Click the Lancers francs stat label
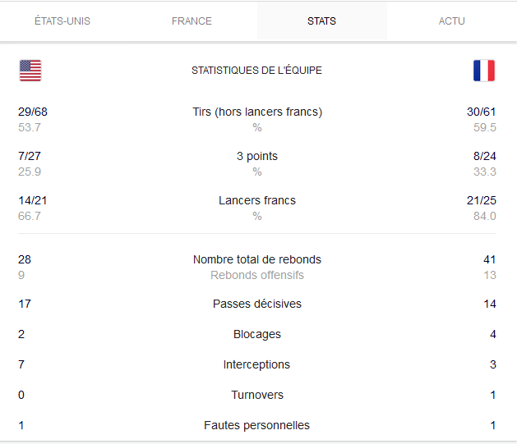The height and width of the screenshot is (444, 517). click(x=257, y=200)
